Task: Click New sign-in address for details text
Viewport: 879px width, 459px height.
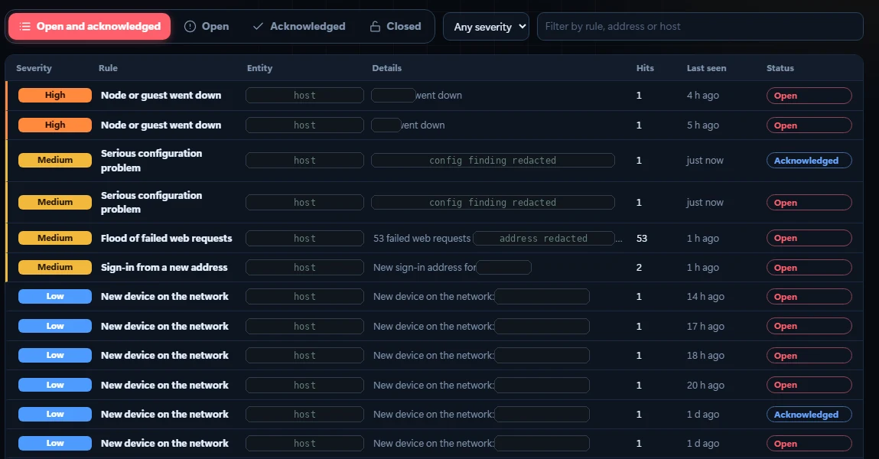Action: click(425, 267)
